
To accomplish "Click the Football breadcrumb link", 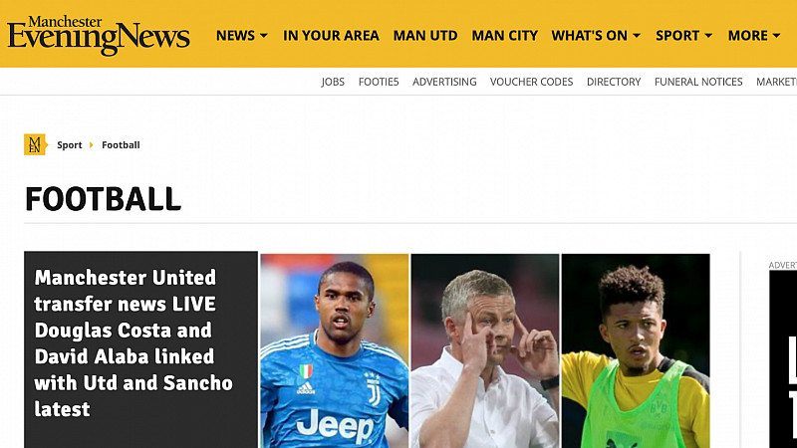I will click(x=121, y=144).
